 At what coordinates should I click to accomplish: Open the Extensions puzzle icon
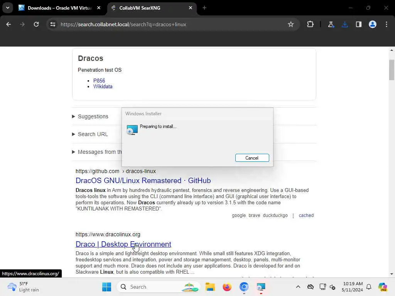[310, 24]
